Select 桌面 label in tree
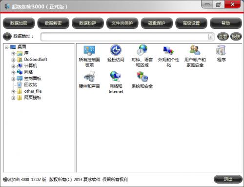 (x=21, y=47)
